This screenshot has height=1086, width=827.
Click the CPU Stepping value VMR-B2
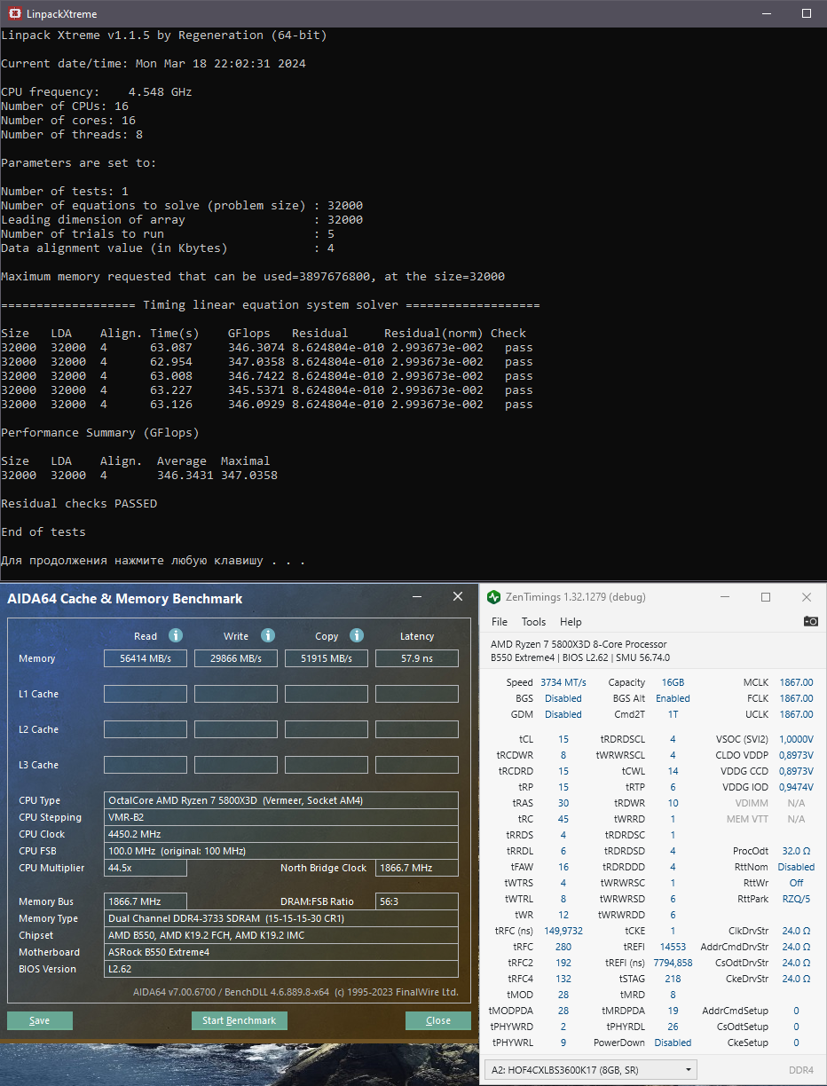tap(281, 817)
